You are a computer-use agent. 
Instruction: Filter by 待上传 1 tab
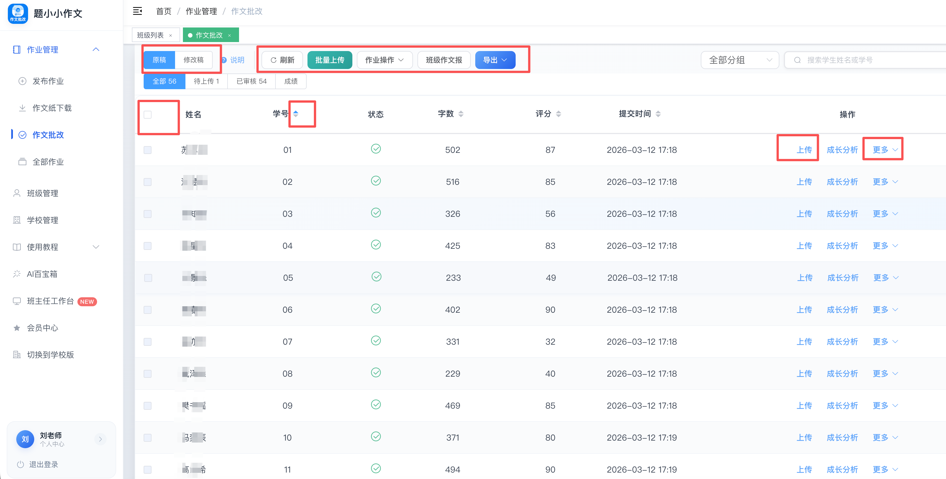(206, 81)
